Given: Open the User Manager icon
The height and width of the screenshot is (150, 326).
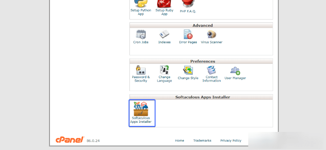Looking at the screenshot, I should pos(235,71).
